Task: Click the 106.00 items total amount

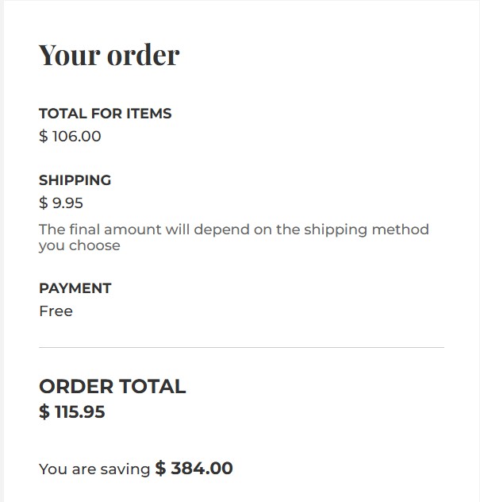Action: pyautogui.click(x=76, y=136)
